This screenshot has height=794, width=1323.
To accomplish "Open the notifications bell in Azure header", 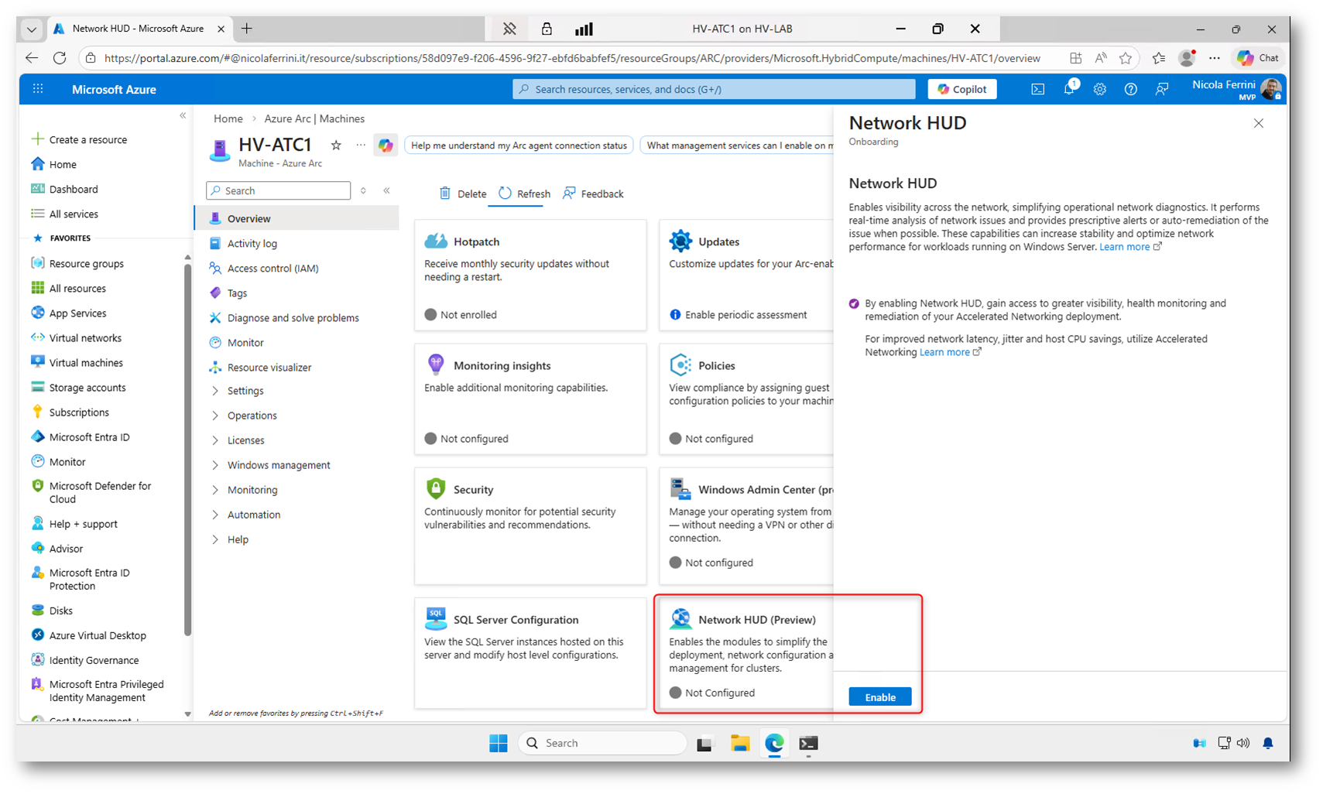I will click(1069, 88).
